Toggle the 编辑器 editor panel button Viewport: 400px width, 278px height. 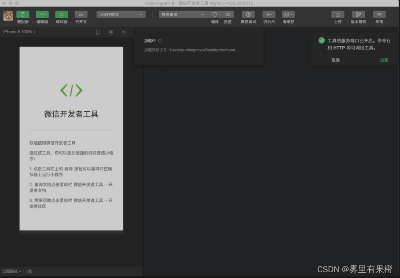(x=42, y=15)
